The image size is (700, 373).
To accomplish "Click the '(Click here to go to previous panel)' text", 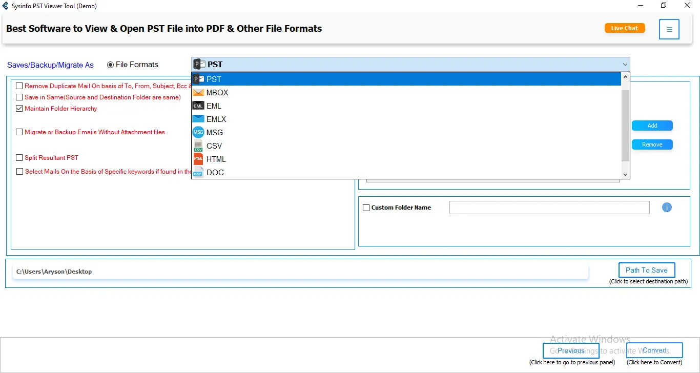I will tap(572, 362).
